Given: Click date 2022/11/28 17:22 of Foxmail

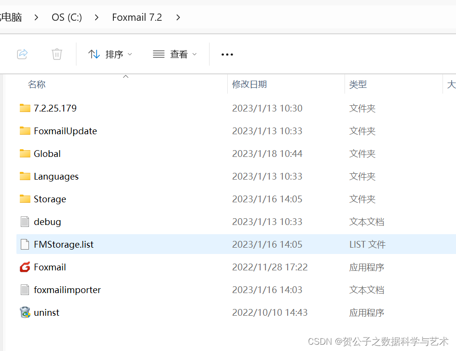Looking at the screenshot, I should click(x=270, y=267).
